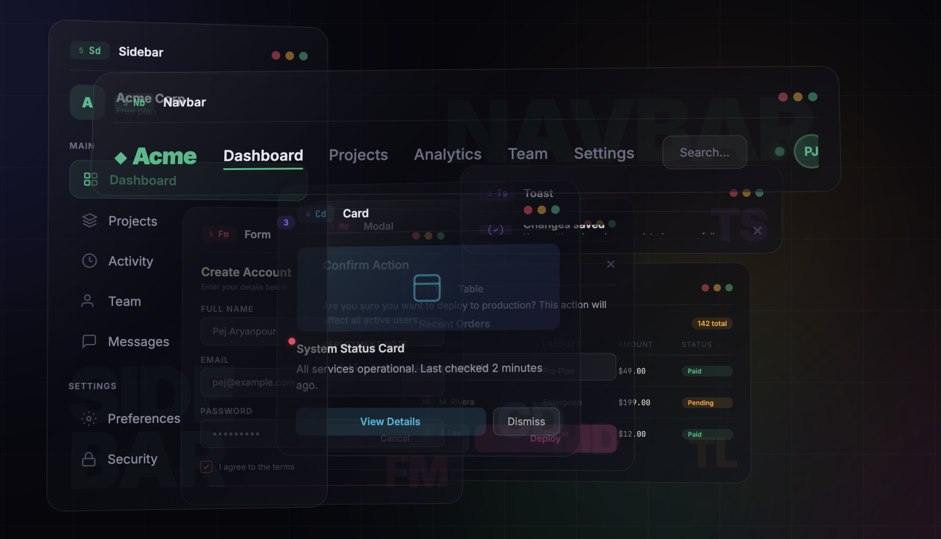Click the yellow window dot on Navbar window
This screenshot has width=941, height=539.
[797, 97]
